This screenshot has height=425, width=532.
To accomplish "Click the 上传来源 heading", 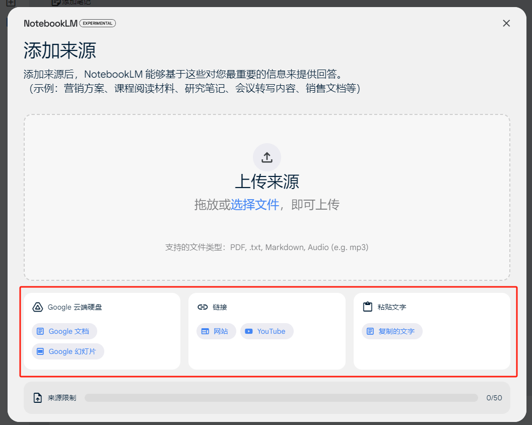I will (x=267, y=181).
